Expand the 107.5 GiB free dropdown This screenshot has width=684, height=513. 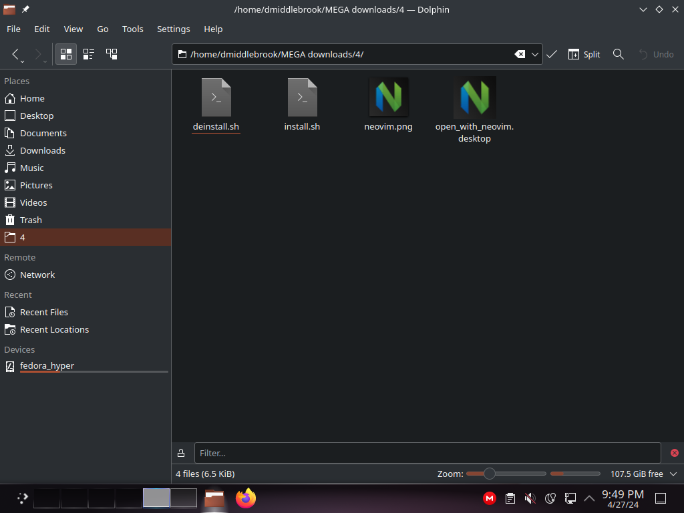point(673,474)
